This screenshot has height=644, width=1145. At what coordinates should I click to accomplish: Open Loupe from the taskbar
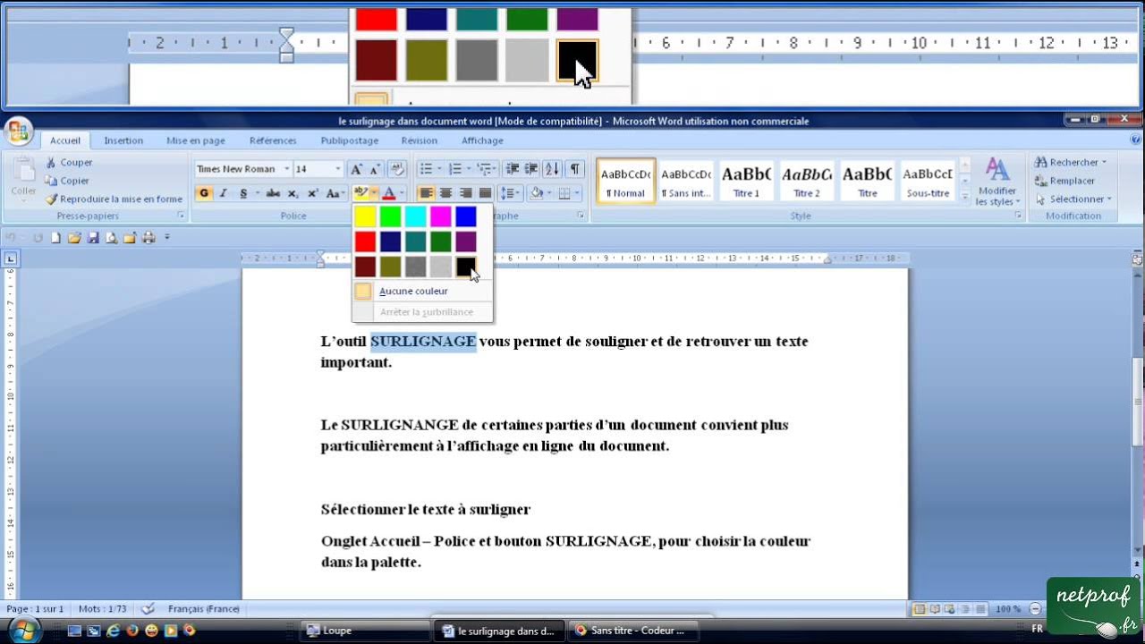click(x=365, y=631)
